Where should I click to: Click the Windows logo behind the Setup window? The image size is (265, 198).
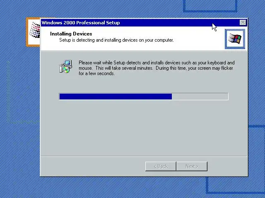(x=34, y=31)
